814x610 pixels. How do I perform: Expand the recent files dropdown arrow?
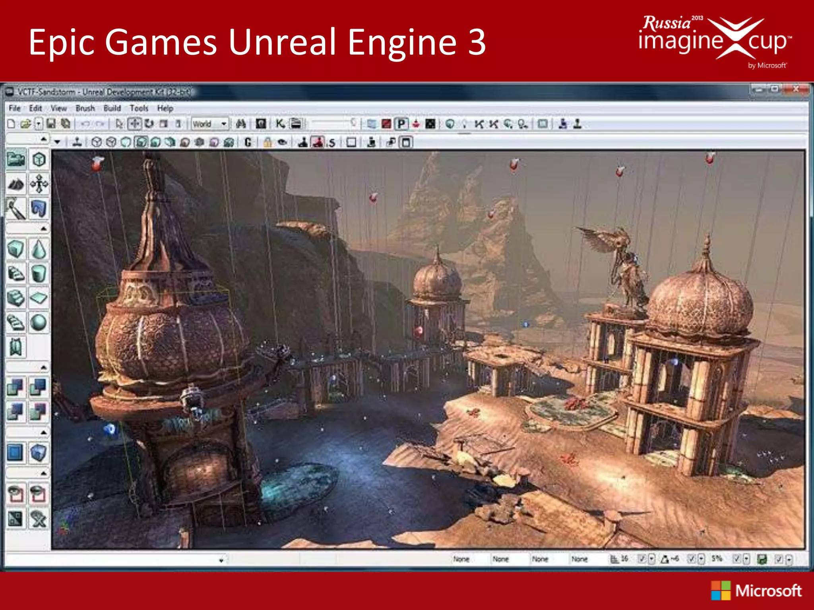click(38, 124)
